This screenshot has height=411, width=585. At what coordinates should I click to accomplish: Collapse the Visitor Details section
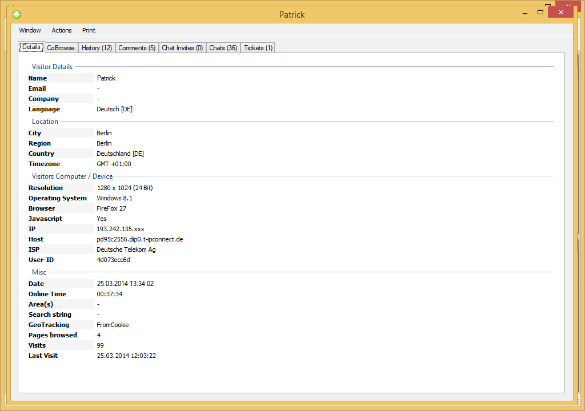click(x=52, y=66)
